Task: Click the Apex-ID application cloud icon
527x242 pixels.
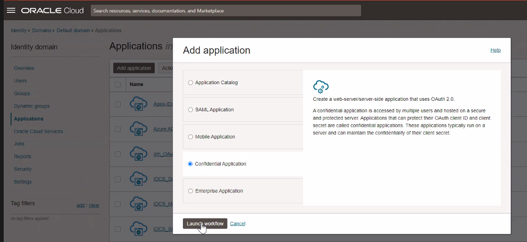Action: (139, 104)
